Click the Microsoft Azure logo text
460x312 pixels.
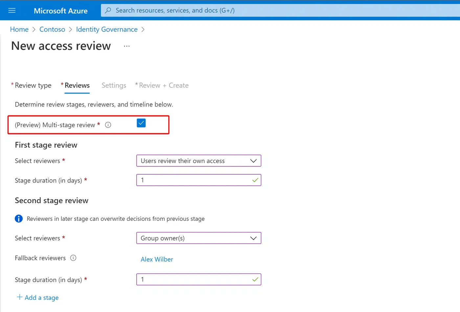click(61, 11)
